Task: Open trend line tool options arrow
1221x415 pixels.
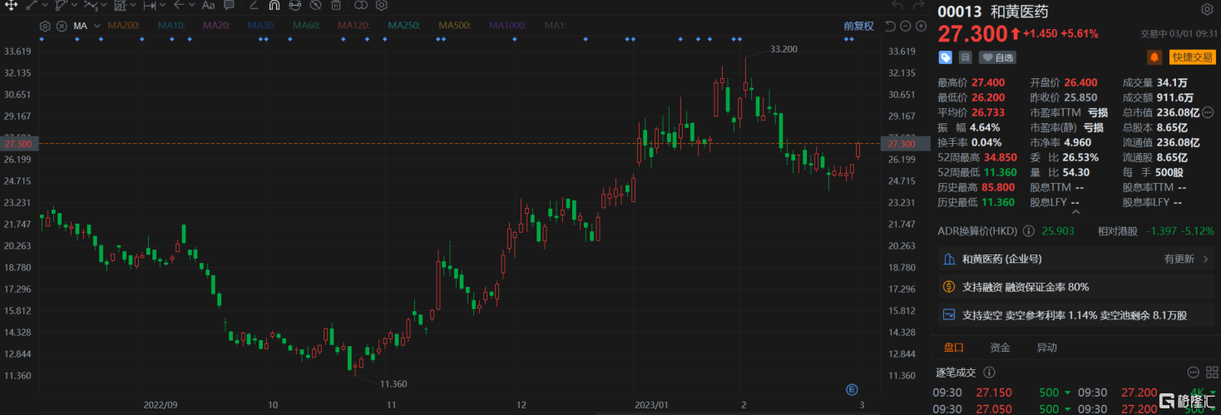Action: [45, 5]
